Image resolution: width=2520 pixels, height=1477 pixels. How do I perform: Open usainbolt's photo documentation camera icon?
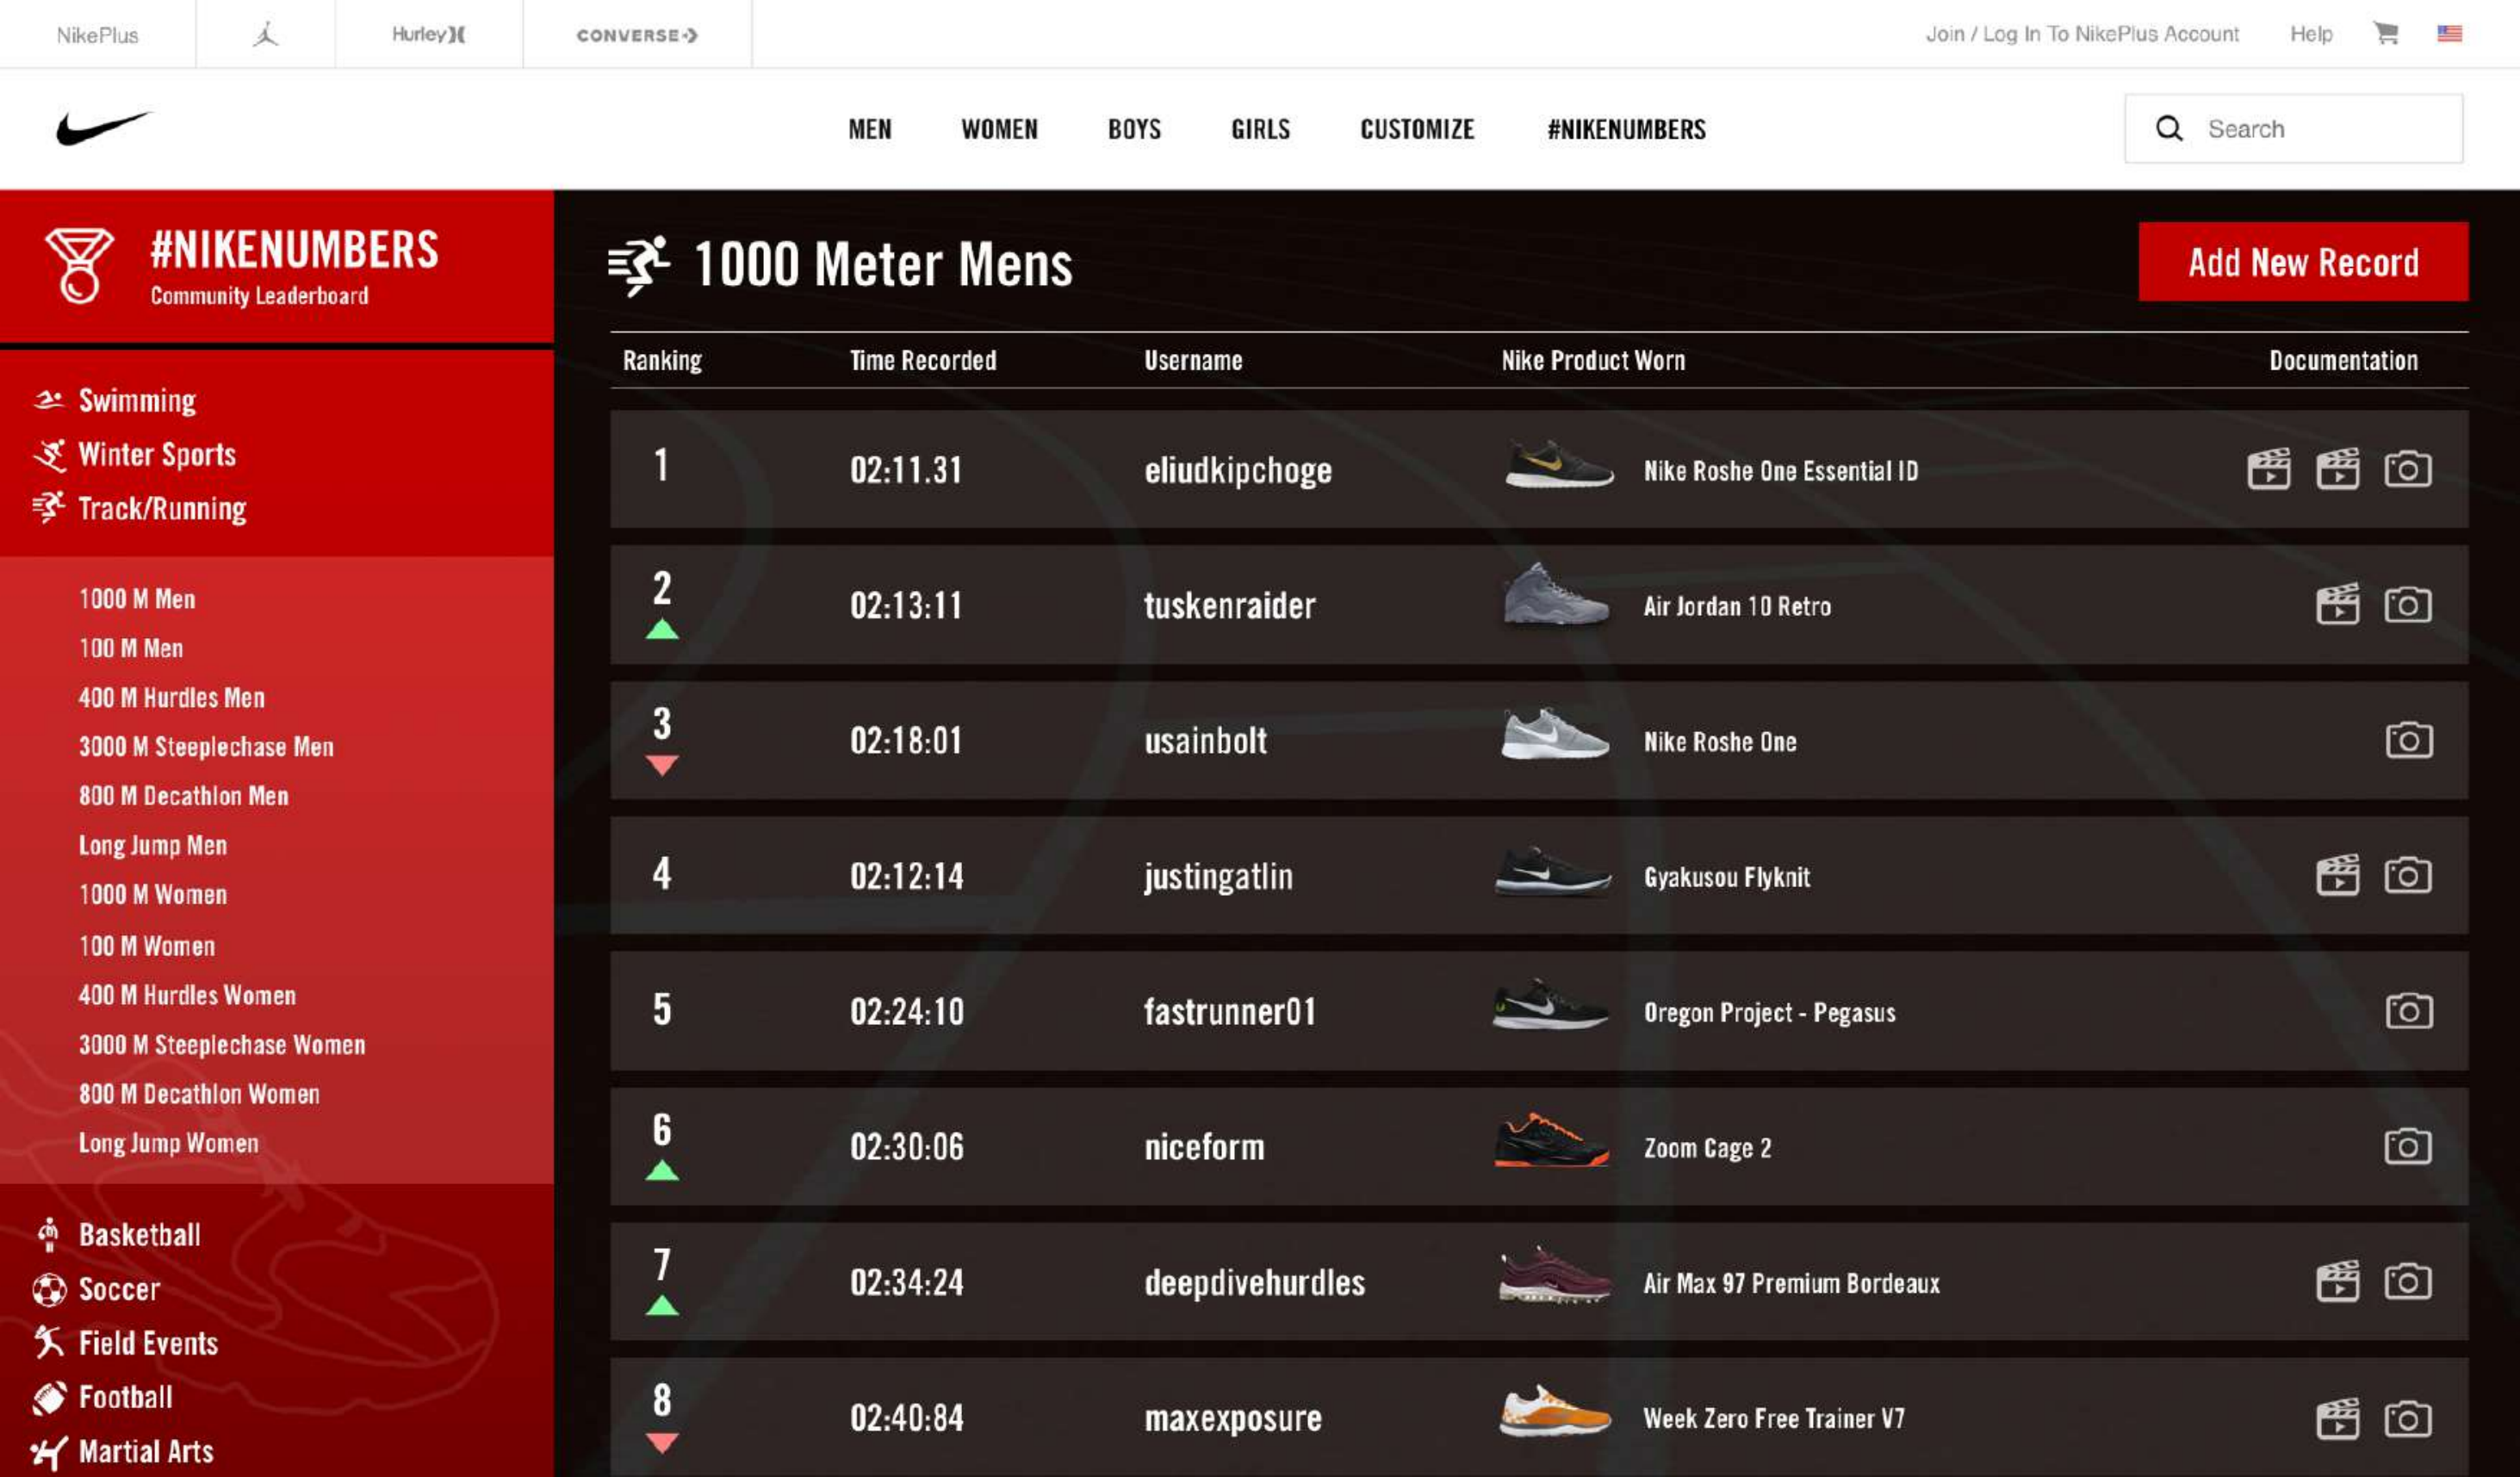pyautogui.click(x=2408, y=741)
